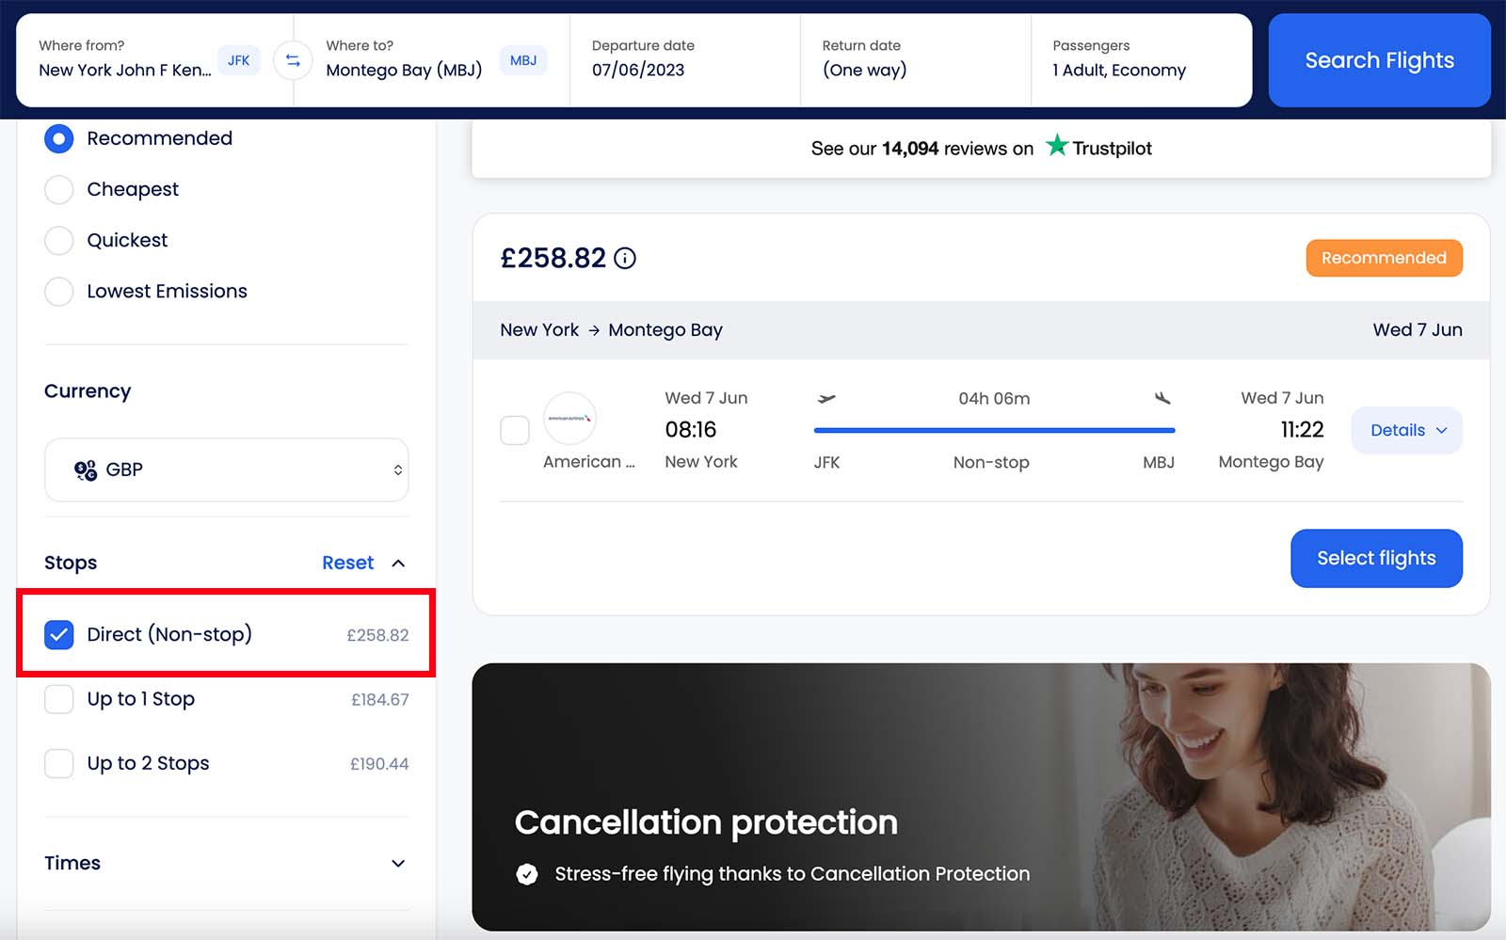Screen dimensions: 1506x940
Task: Expand the Times filter section
Action: [398, 863]
